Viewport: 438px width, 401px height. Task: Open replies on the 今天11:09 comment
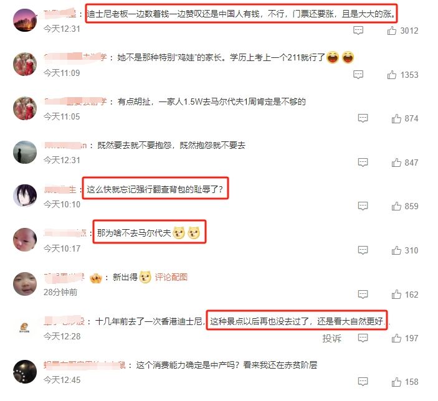(x=358, y=74)
